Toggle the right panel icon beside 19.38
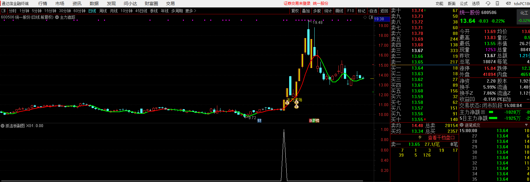Viewport: 530px width, 182px height. [x=371, y=17]
